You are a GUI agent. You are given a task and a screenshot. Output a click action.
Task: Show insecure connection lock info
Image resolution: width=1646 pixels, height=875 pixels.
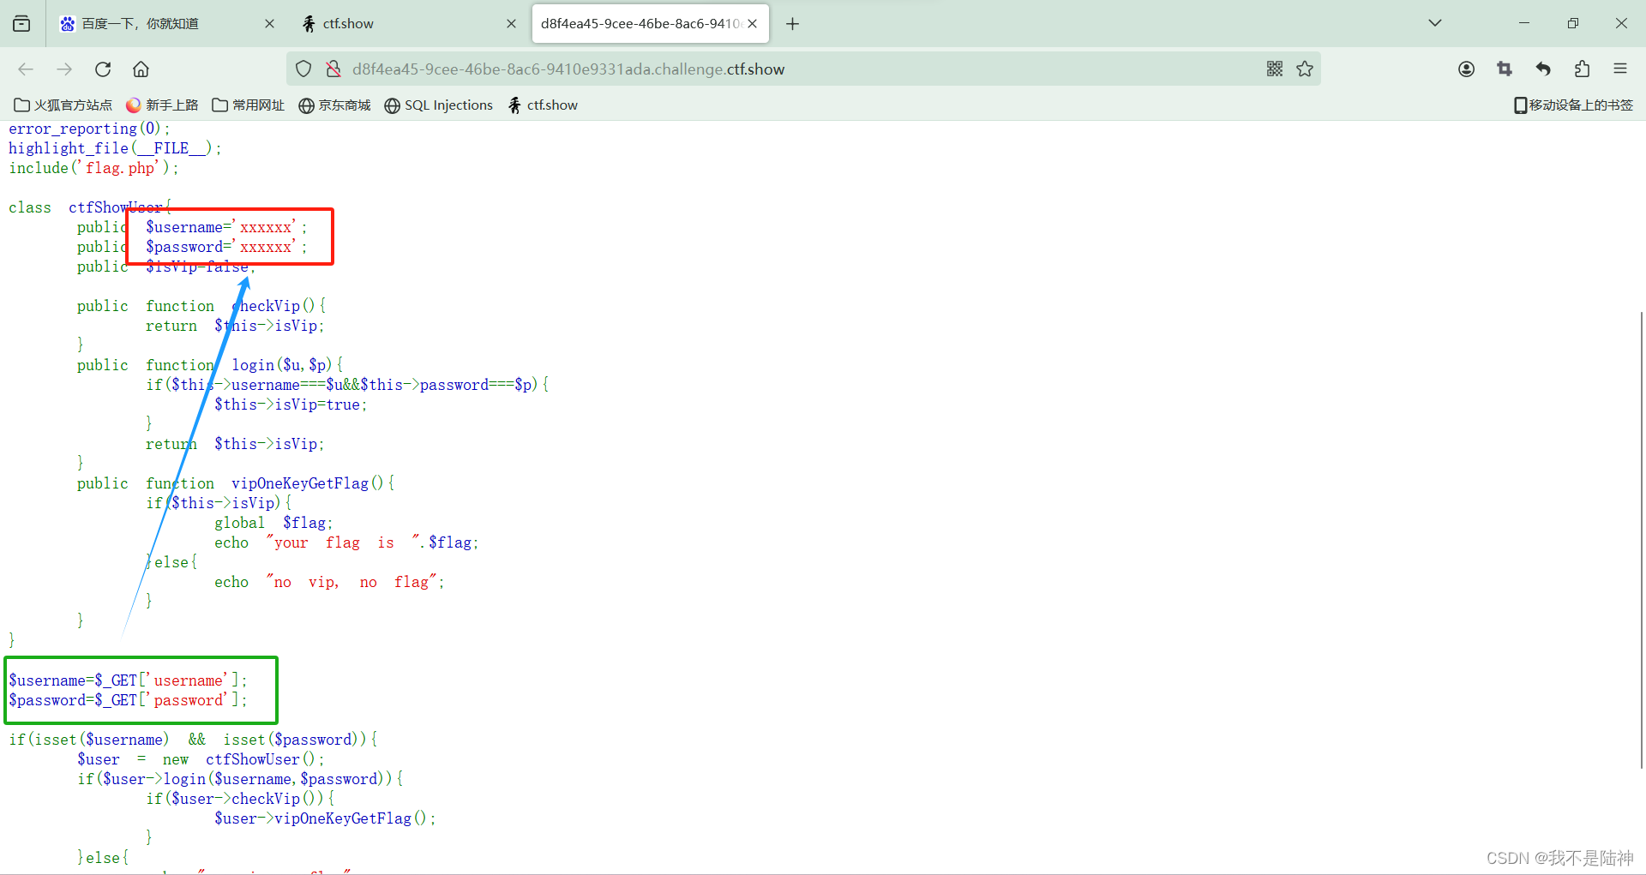coord(333,69)
